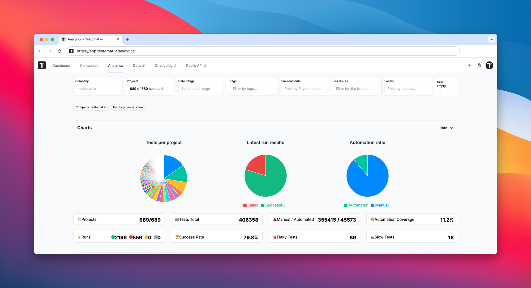Click the 689/689 projects value
Viewport: 531px width, 288px height.
coord(150,220)
